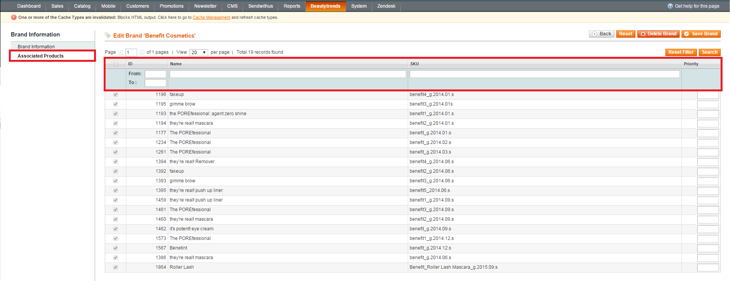This screenshot has height=281, width=731.
Task: Click the cache warning exclamation icon
Action: (14, 17)
